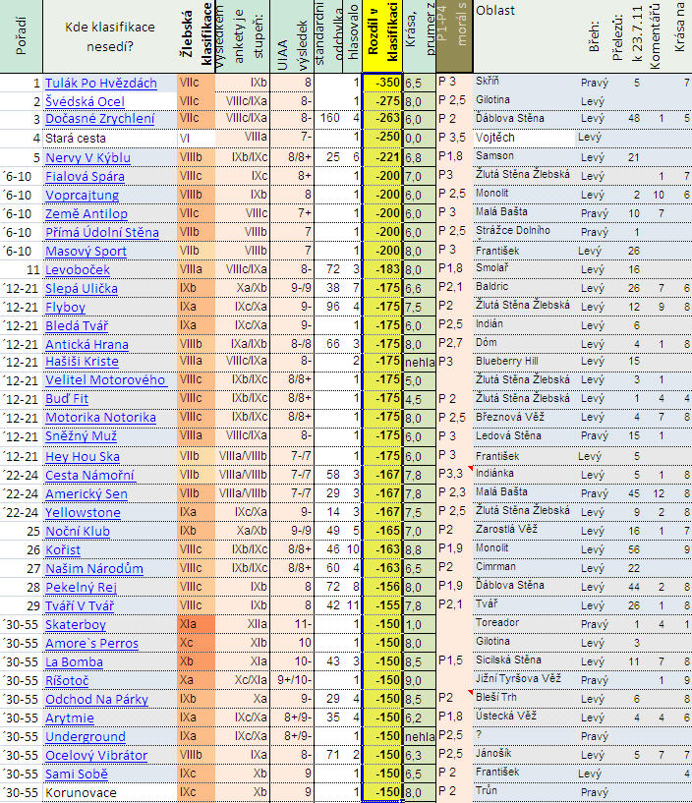This screenshot has height=803, width=692.
Task: Select the "Blueberry Hill" area cell
Action: pos(507,362)
